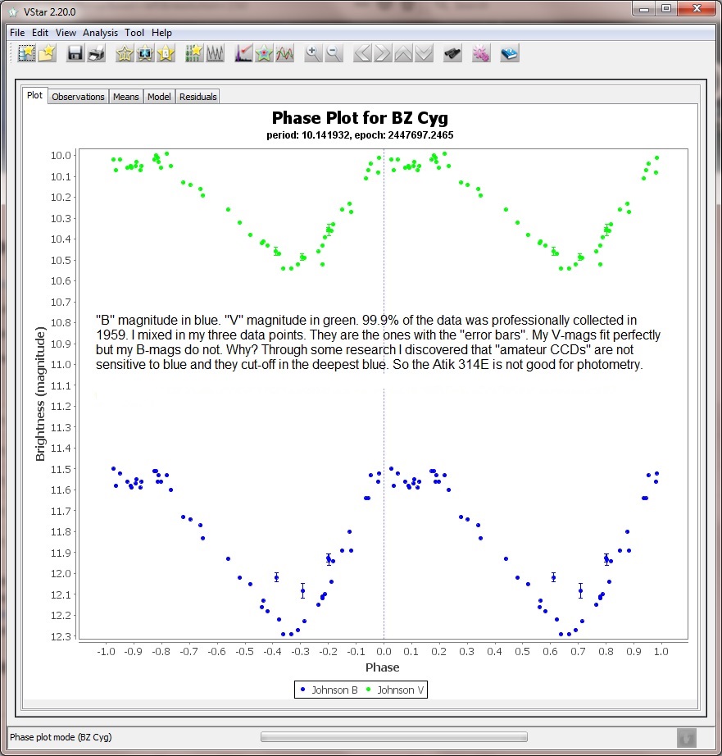Click the pink gear preferences icon
The width and height of the screenshot is (722, 756).
(x=481, y=54)
